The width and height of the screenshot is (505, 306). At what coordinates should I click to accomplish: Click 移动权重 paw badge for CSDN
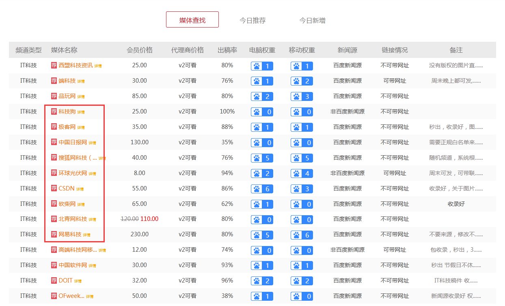click(302, 189)
